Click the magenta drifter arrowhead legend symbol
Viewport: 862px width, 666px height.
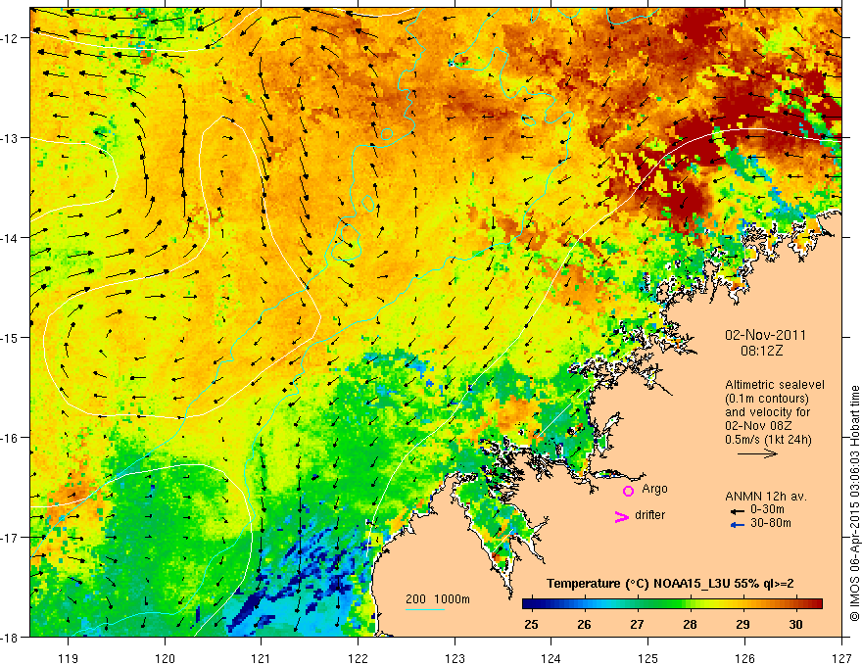click(622, 516)
